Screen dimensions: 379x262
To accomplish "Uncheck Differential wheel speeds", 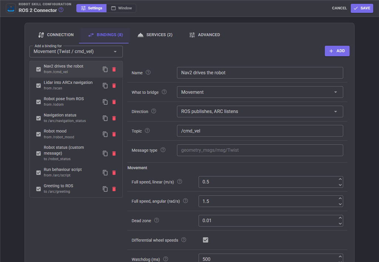I will coord(205,240).
